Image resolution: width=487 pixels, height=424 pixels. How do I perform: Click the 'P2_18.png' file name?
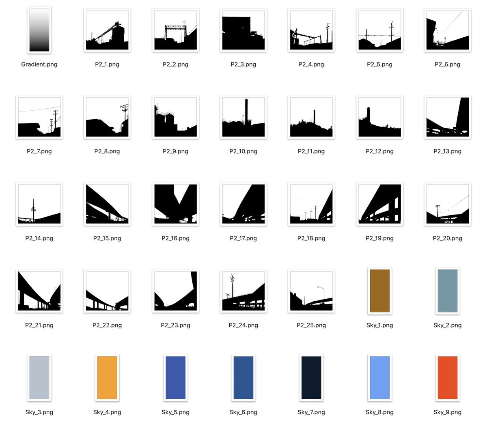click(x=311, y=238)
